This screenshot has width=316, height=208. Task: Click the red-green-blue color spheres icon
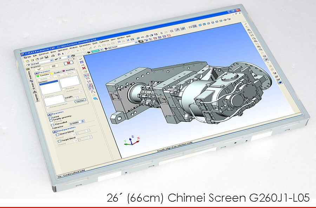88,52
